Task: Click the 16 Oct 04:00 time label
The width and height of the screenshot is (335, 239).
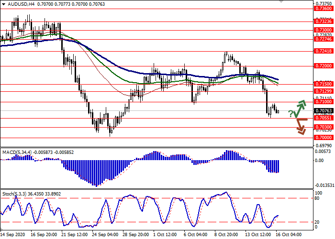Action: pos(289,235)
